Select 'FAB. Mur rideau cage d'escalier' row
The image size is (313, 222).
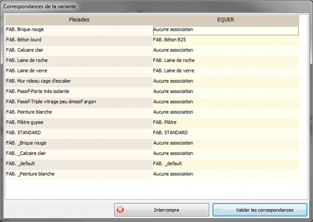79,82
